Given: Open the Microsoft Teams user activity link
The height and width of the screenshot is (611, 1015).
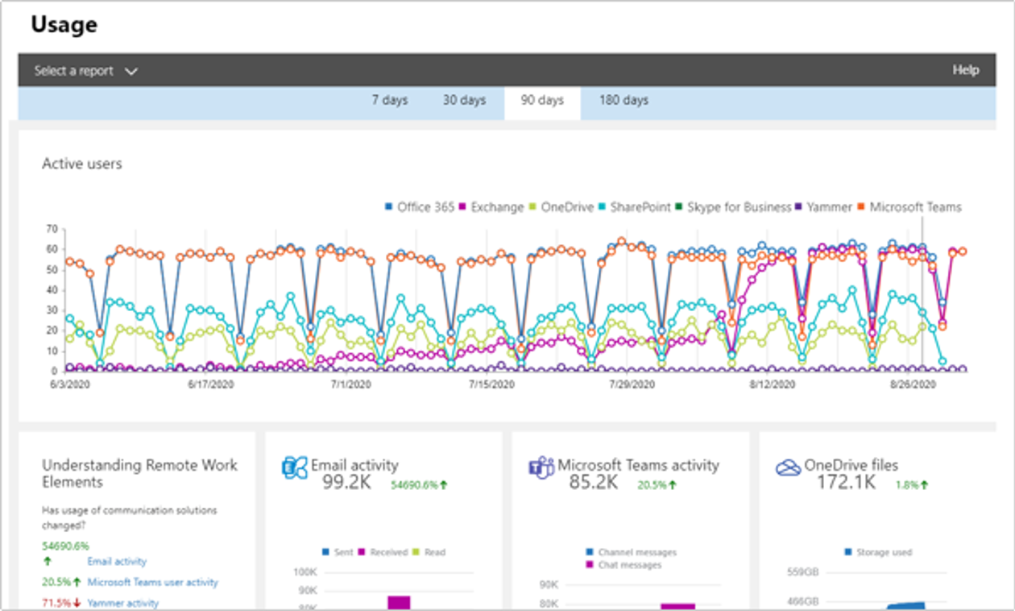Looking at the screenshot, I should pyautogui.click(x=152, y=582).
